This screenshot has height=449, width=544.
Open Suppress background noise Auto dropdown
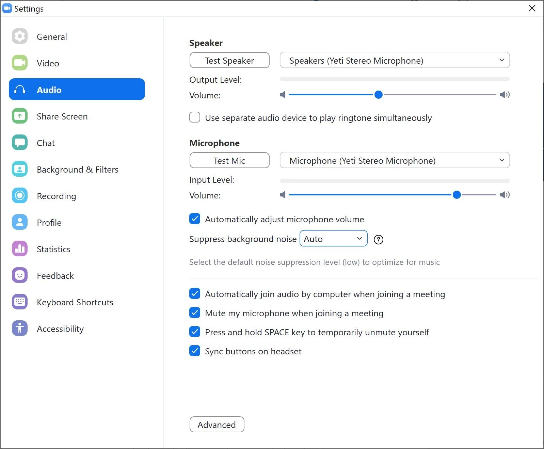pyautogui.click(x=333, y=238)
